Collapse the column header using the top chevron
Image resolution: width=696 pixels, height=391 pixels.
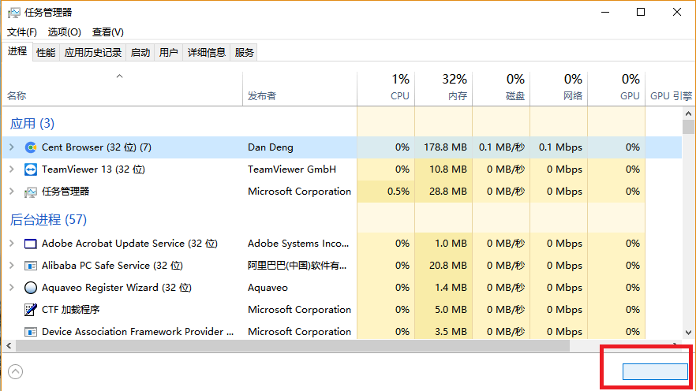pyautogui.click(x=120, y=76)
